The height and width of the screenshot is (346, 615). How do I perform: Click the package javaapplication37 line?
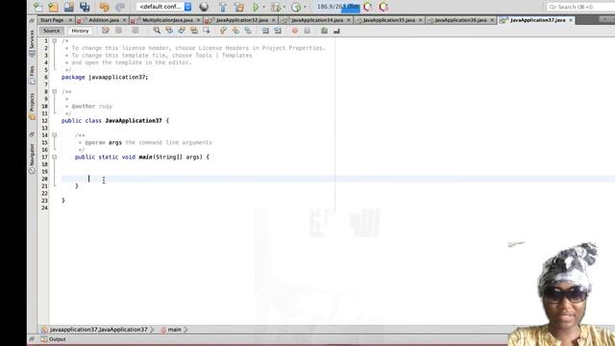[105, 77]
